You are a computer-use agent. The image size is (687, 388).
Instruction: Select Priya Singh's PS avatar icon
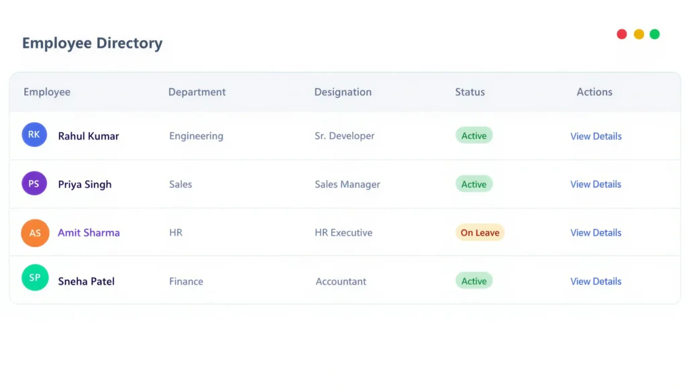coord(34,183)
